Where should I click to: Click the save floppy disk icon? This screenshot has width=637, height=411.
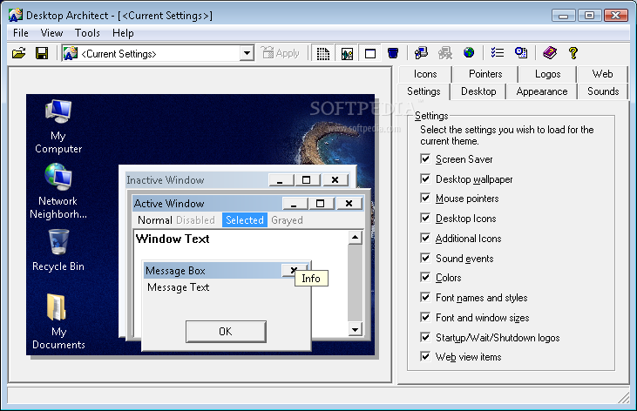click(42, 53)
